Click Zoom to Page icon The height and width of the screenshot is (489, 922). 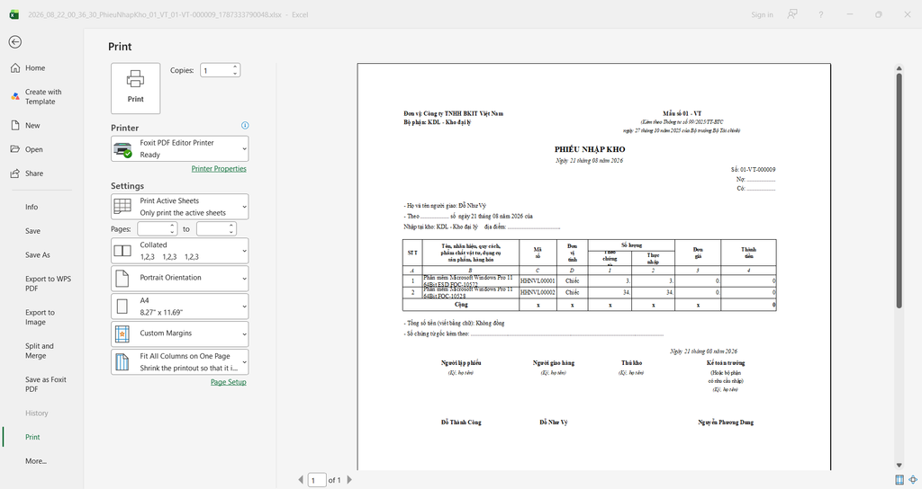pyautogui.click(x=913, y=480)
